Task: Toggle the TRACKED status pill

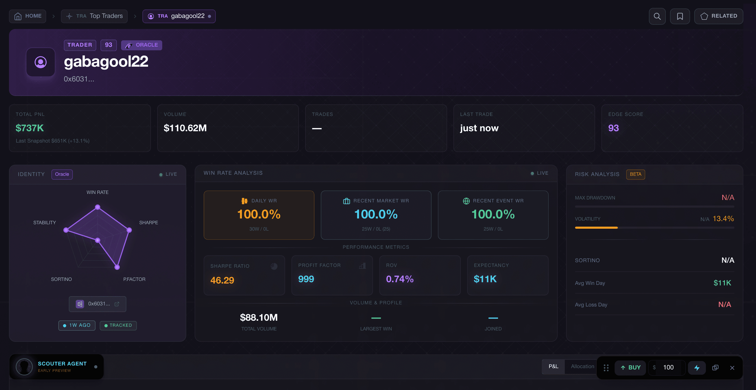Action: coord(118,325)
